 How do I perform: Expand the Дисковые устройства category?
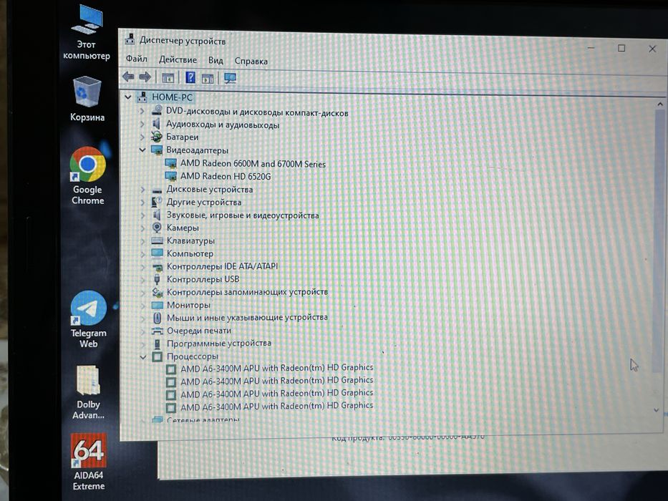click(142, 189)
